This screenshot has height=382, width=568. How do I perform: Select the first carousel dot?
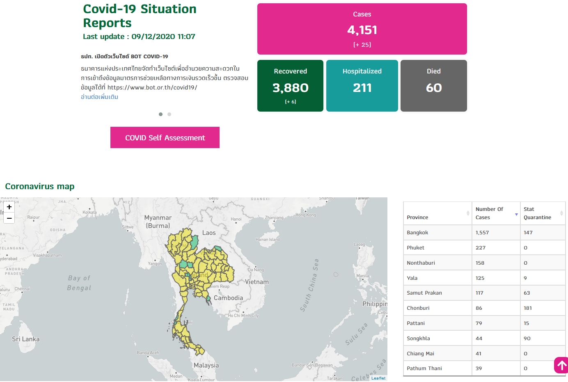(x=160, y=114)
